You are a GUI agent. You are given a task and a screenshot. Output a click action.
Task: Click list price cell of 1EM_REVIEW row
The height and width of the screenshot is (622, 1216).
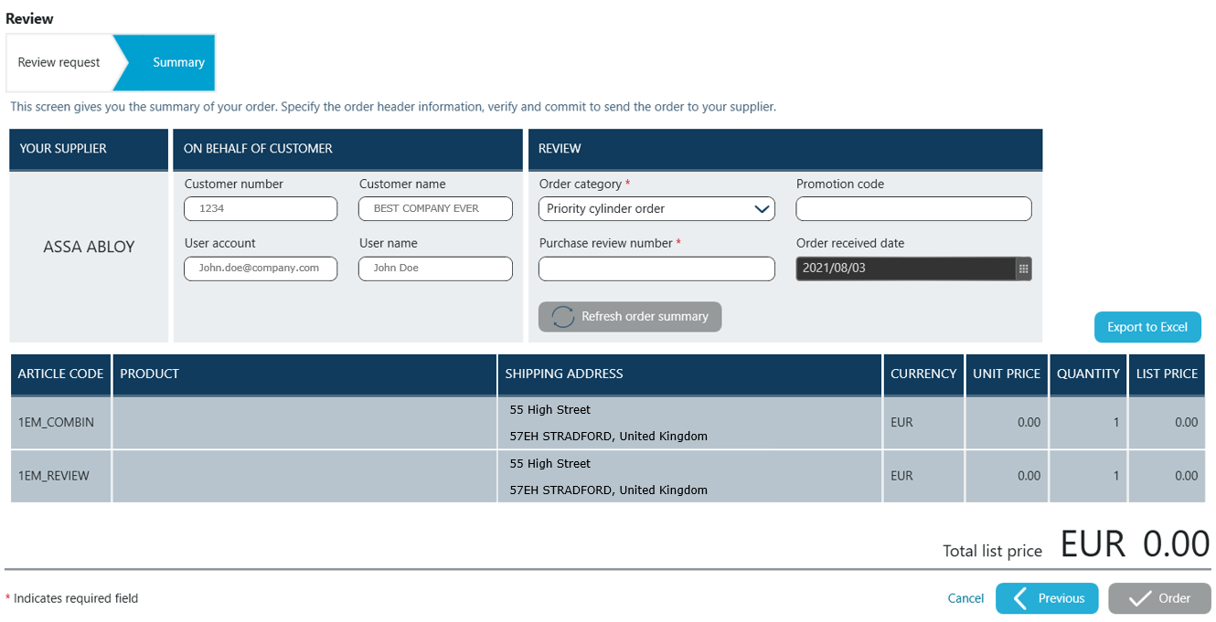pos(1167,476)
